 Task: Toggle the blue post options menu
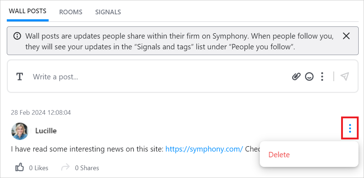(x=350, y=128)
